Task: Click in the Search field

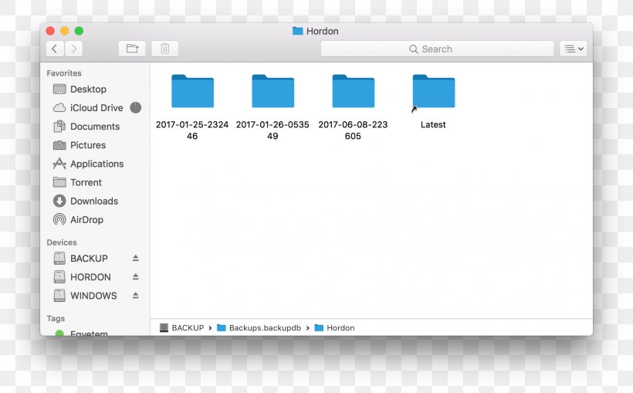Action: tap(437, 49)
